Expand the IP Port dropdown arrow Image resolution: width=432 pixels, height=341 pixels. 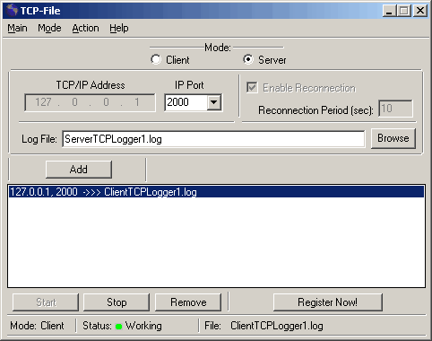214,102
